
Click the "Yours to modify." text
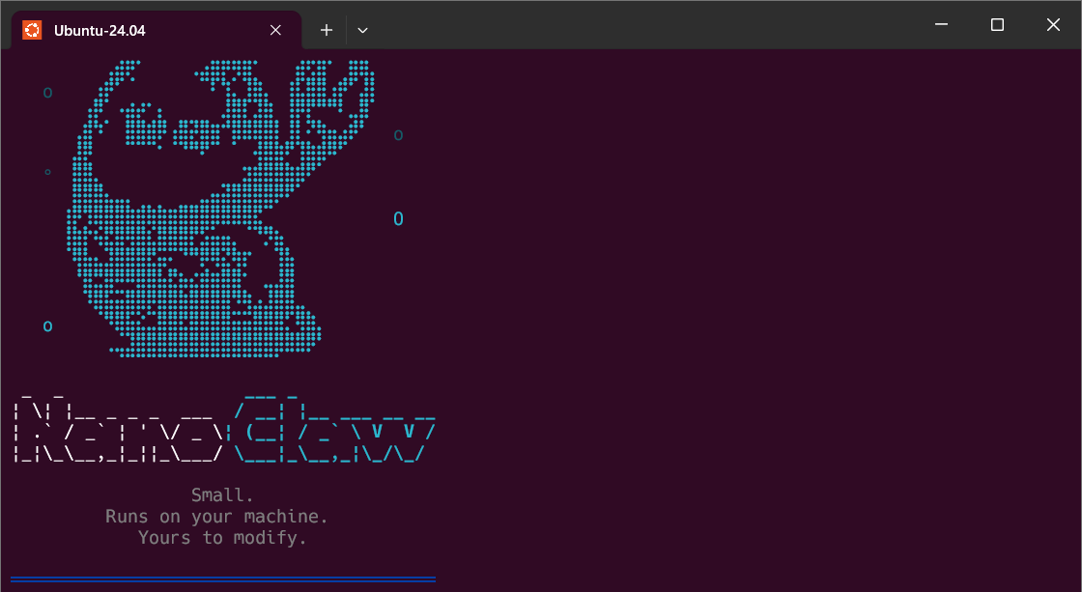[x=222, y=538]
